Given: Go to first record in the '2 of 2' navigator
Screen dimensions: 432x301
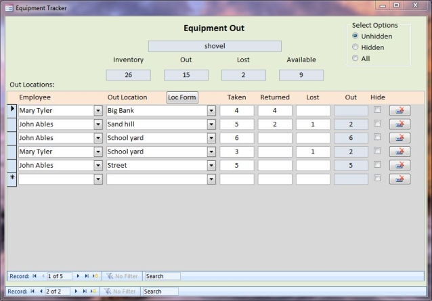Looking at the screenshot, I should click(x=33, y=291).
